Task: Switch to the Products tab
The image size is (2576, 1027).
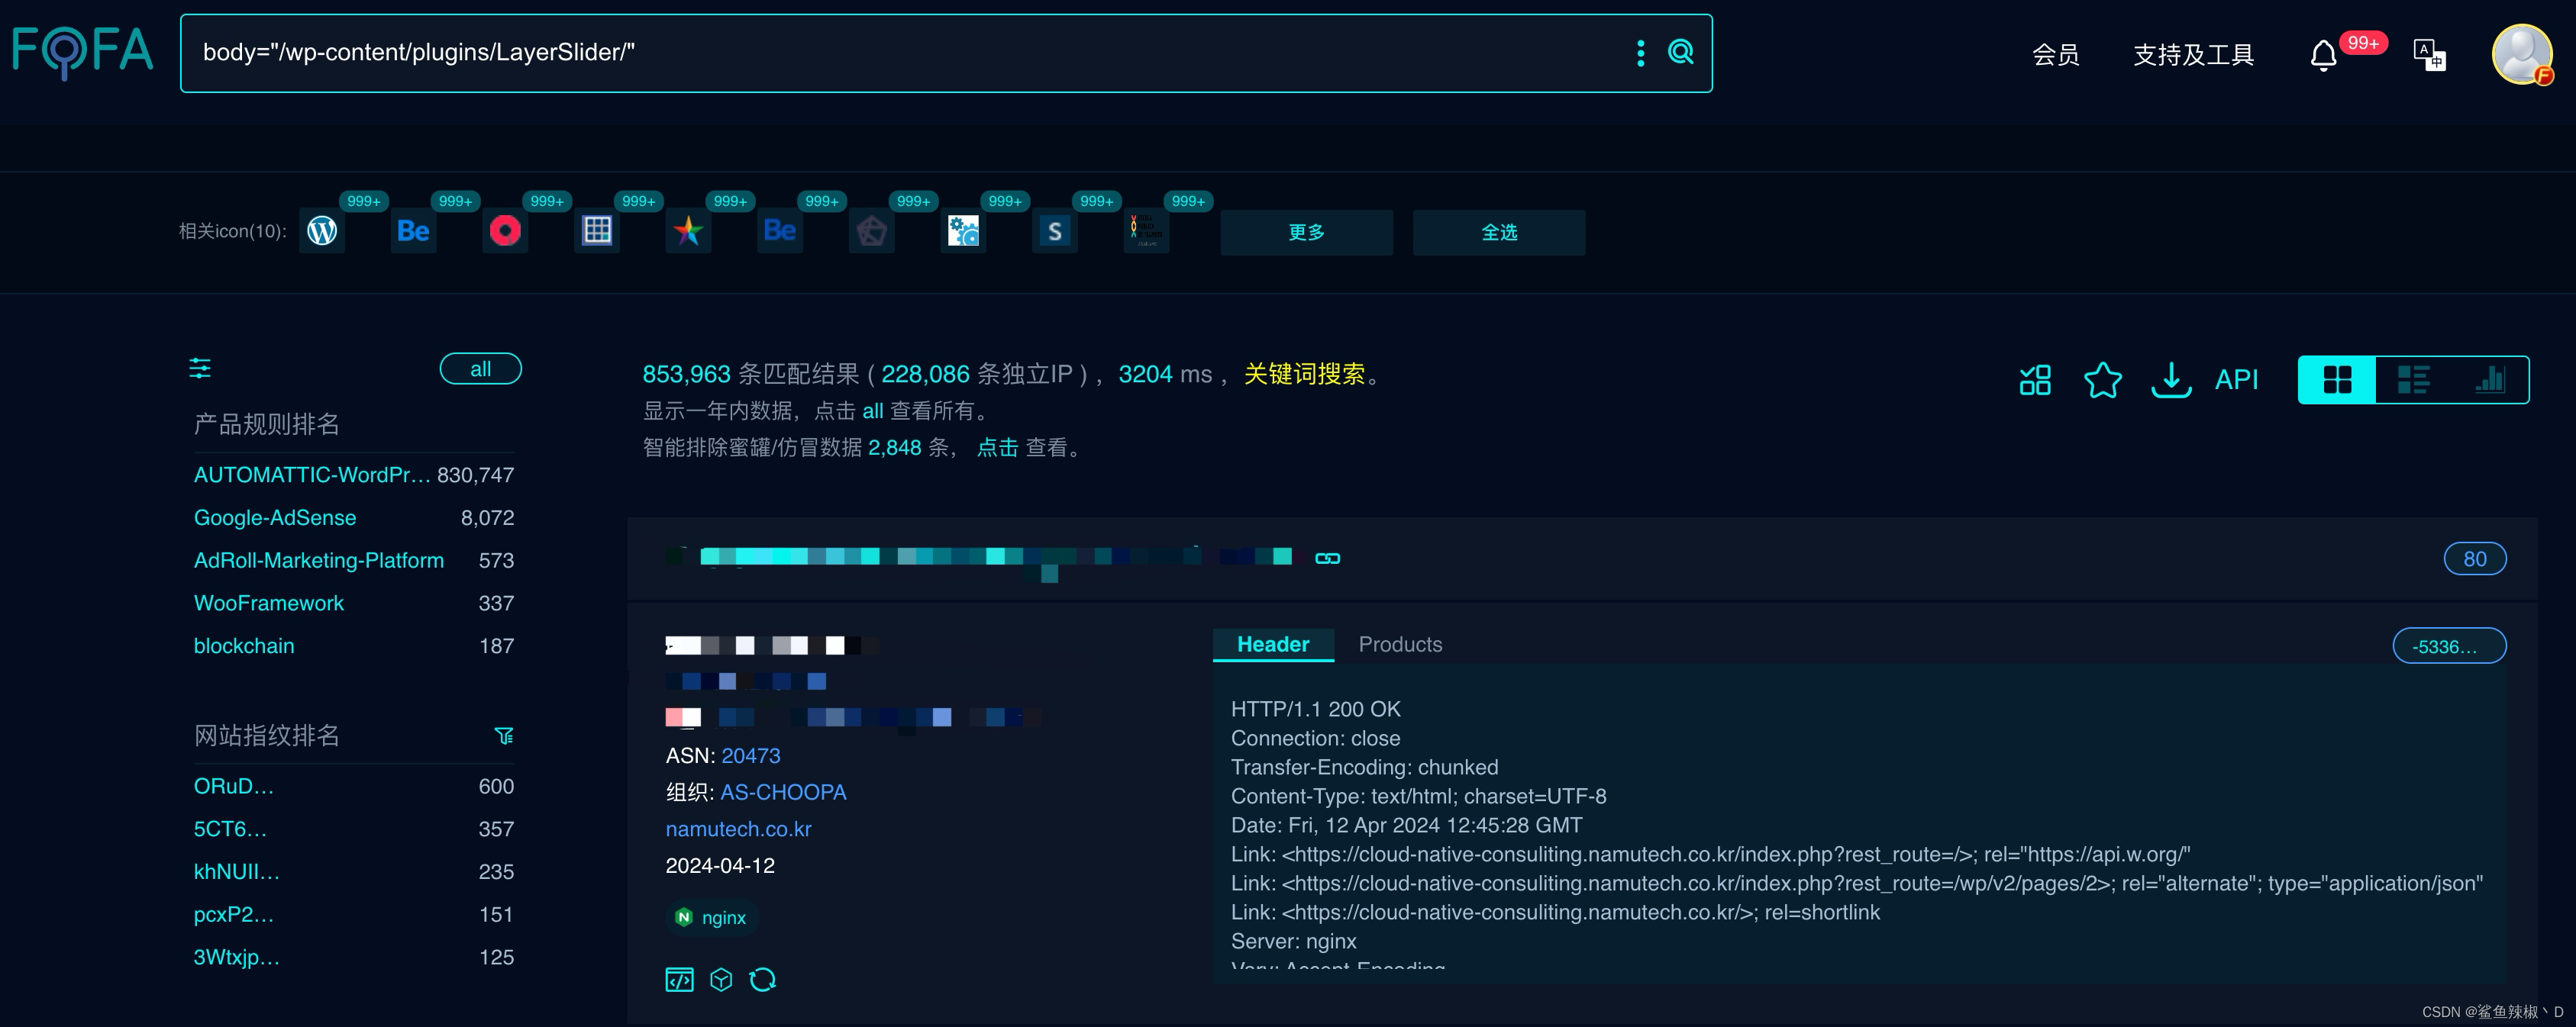Action: [1400, 645]
